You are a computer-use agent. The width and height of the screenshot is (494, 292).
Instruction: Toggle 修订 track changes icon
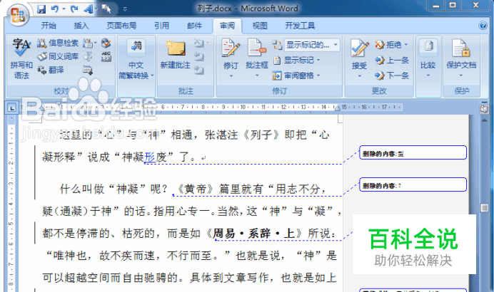pyautogui.click(x=231, y=48)
